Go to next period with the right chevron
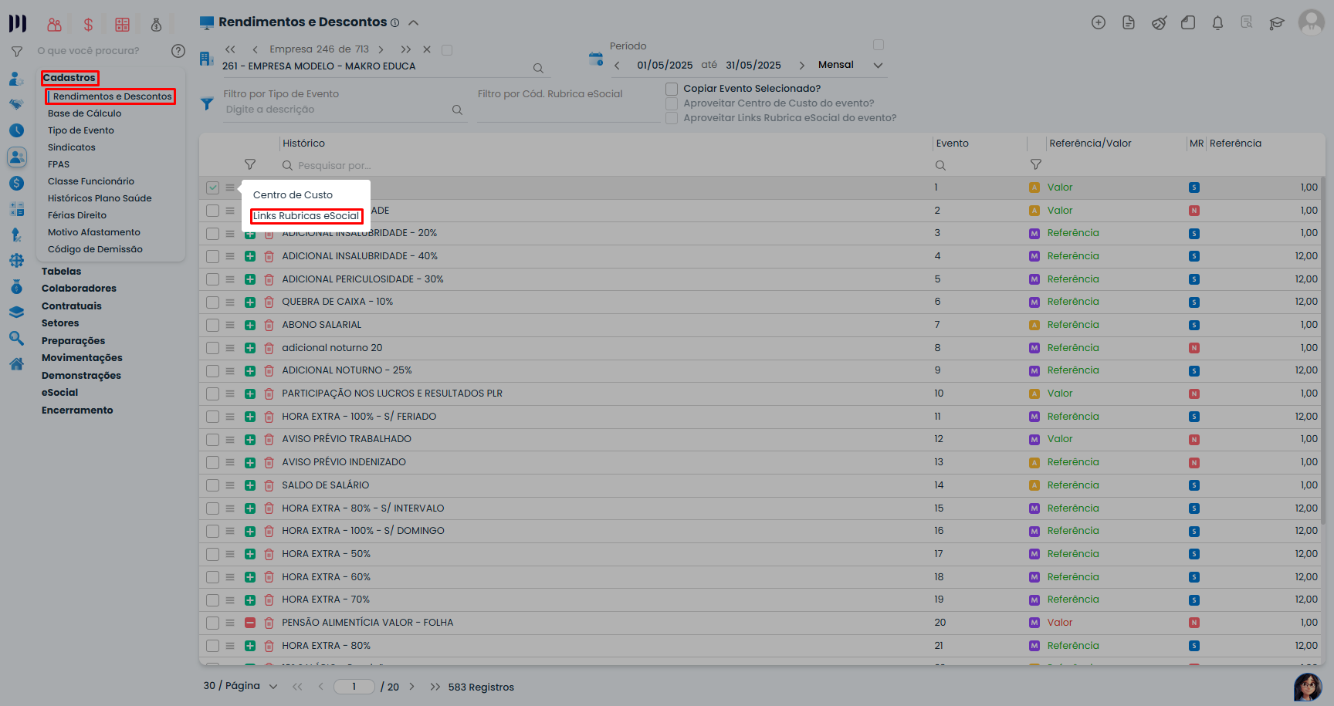1334x706 pixels. coord(801,66)
